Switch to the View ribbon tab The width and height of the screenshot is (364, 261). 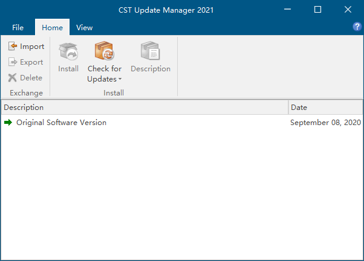[84, 28]
